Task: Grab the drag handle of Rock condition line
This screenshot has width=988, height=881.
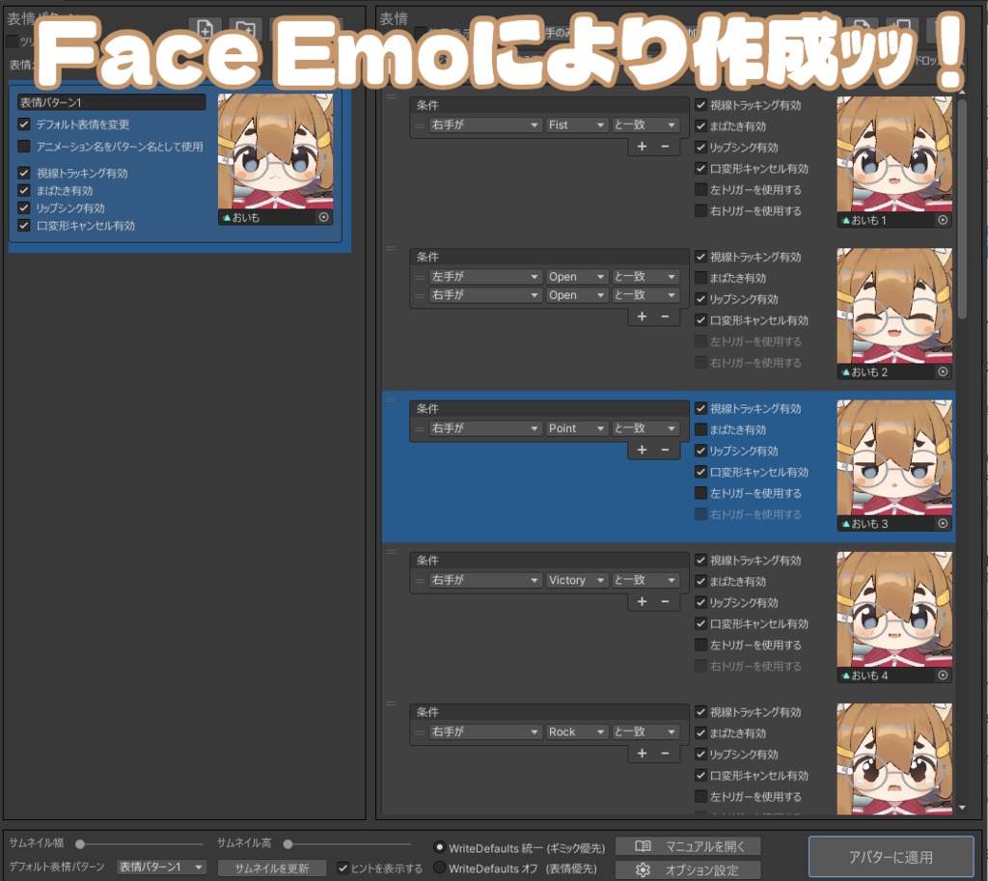Action: [420, 732]
